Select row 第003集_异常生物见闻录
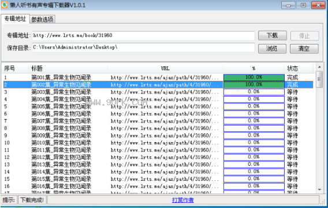The image size is (328, 208). (x=158, y=92)
